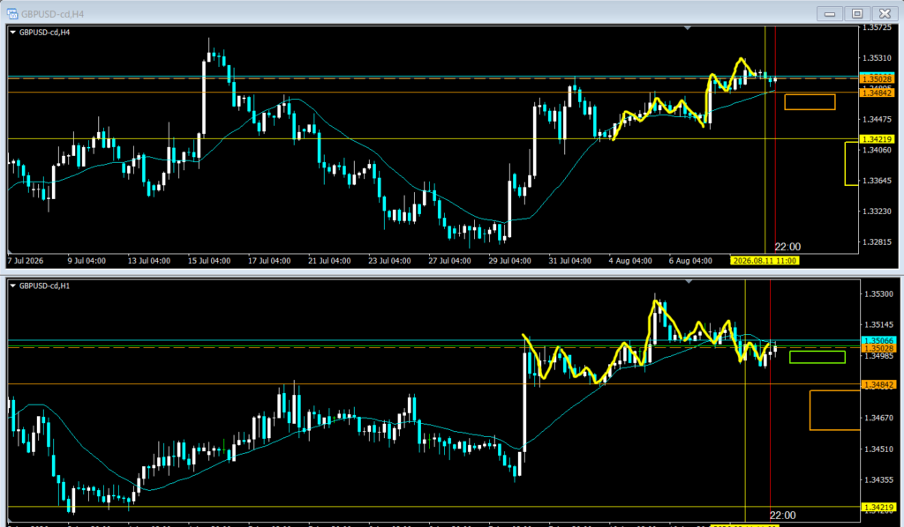Open the GBPUSD-cd,H1 chart label dropdown triangle
The width and height of the screenshot is (904, 527).
[12, 286]
